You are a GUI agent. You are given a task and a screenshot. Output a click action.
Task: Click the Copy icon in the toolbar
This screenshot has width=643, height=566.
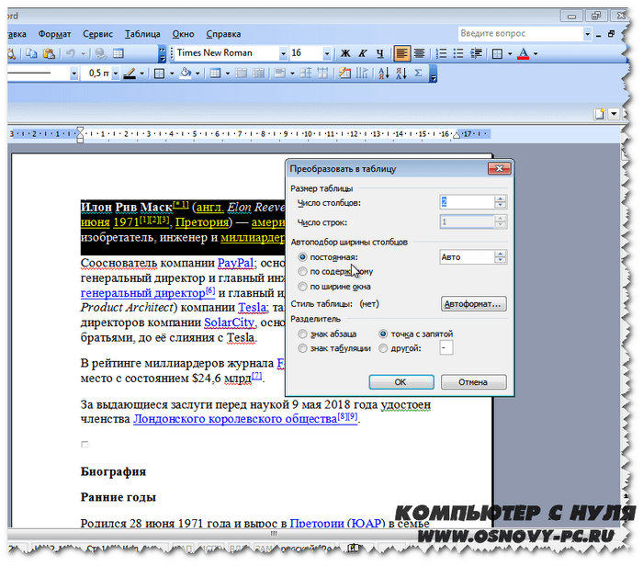click(x=31, y=53)
